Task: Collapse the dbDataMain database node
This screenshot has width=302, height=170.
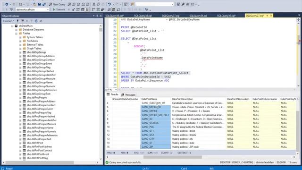Action: [12, 26]
